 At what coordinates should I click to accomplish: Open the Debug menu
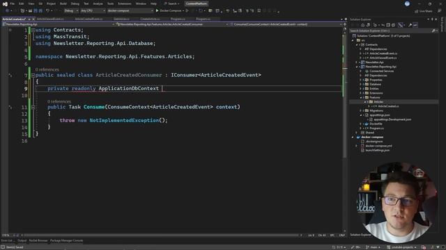pyautogui.click(x=75, y=3)
